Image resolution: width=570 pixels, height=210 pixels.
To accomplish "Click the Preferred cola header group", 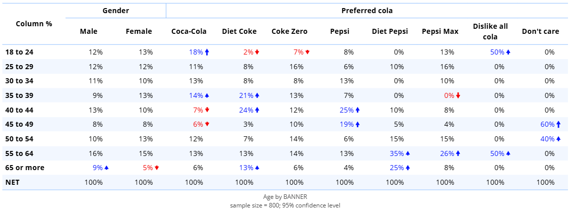I will pos(367,11).
